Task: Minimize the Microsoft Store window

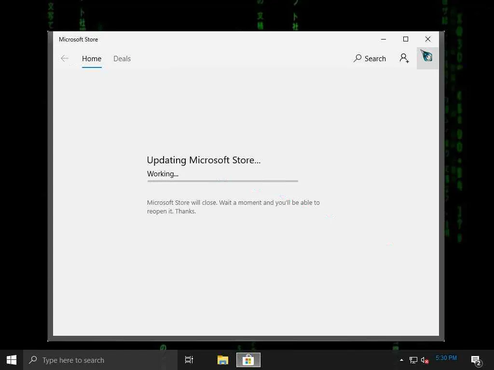Action: pos(384,40)
